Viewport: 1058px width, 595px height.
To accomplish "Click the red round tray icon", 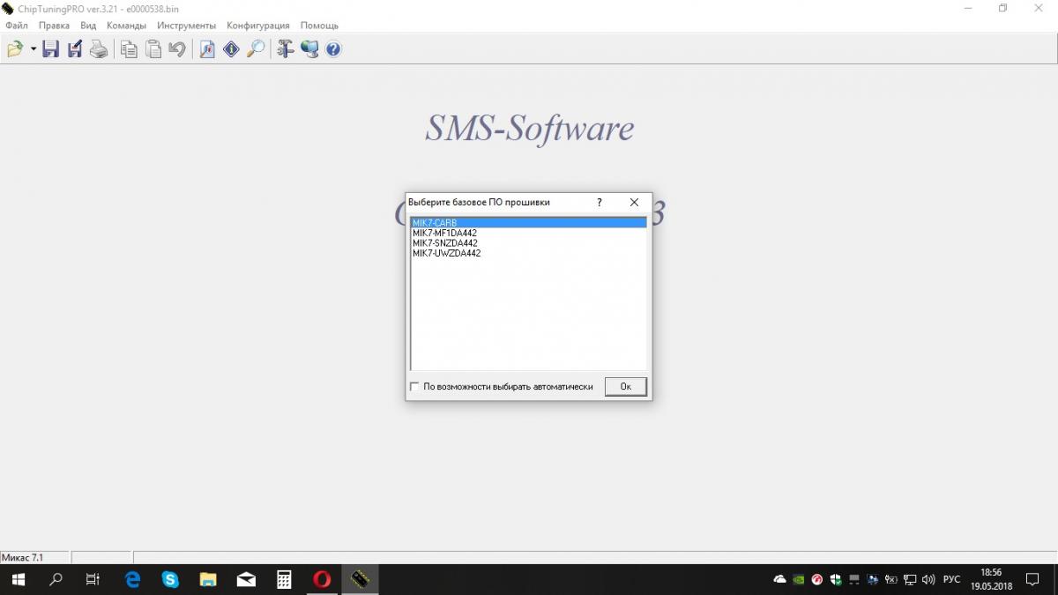I will pos(817,579).
